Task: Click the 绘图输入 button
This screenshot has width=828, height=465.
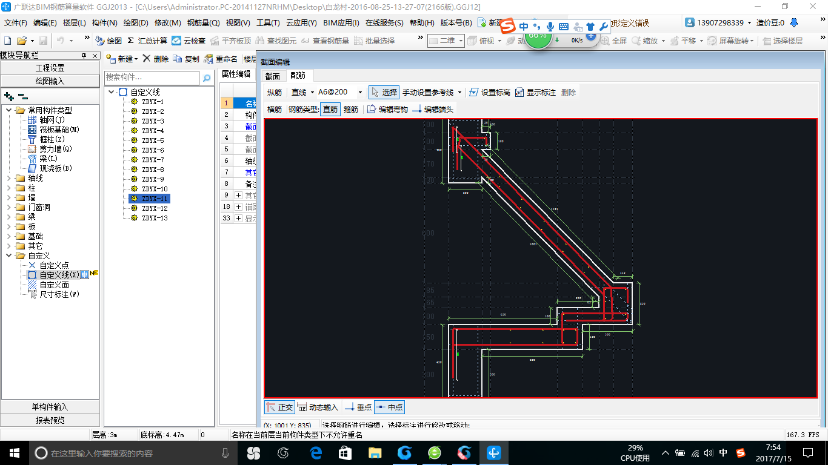Action: click(50, 81)
